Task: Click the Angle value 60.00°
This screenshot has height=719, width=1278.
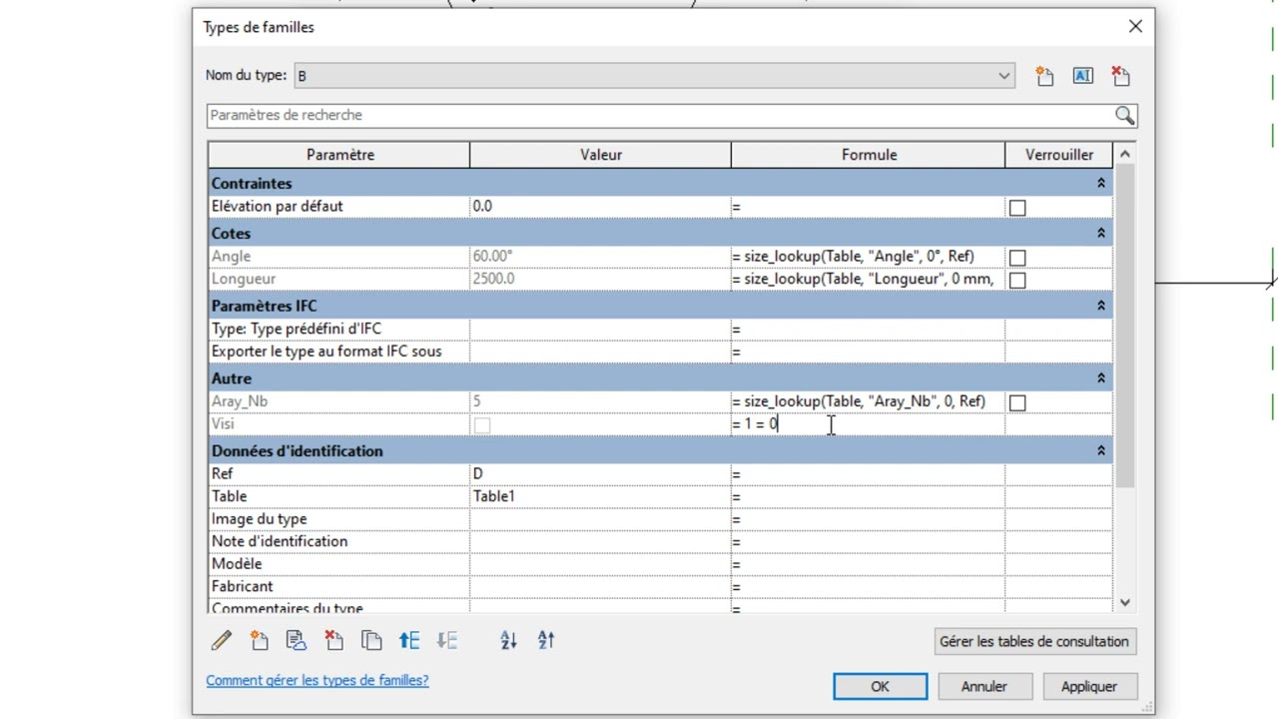Action: click(600, 257)
